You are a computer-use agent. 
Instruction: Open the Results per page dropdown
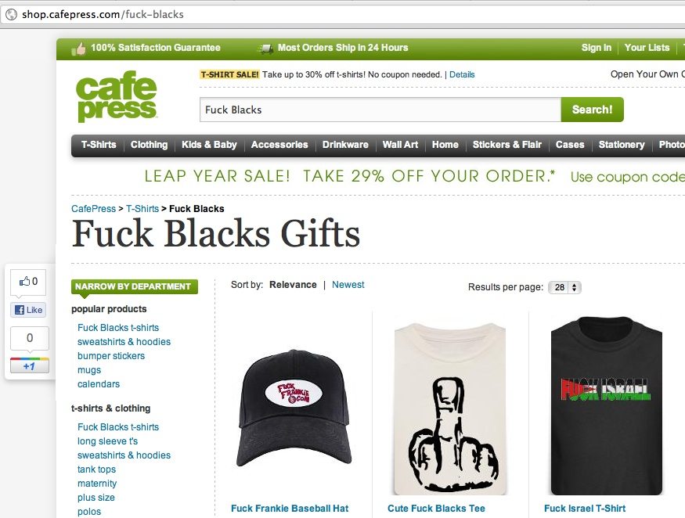tap(565, 287)
